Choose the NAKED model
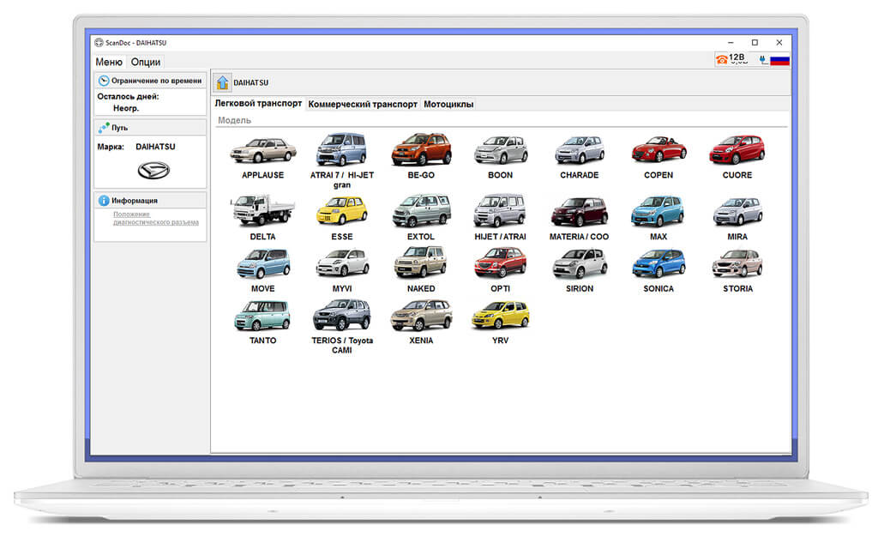This screenshot has height=537, width=878. (421, 262)
